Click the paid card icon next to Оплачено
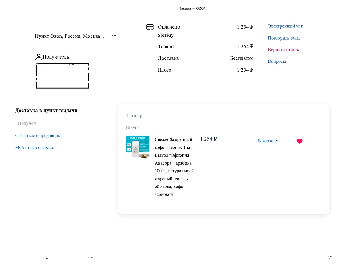 point(150,27)
